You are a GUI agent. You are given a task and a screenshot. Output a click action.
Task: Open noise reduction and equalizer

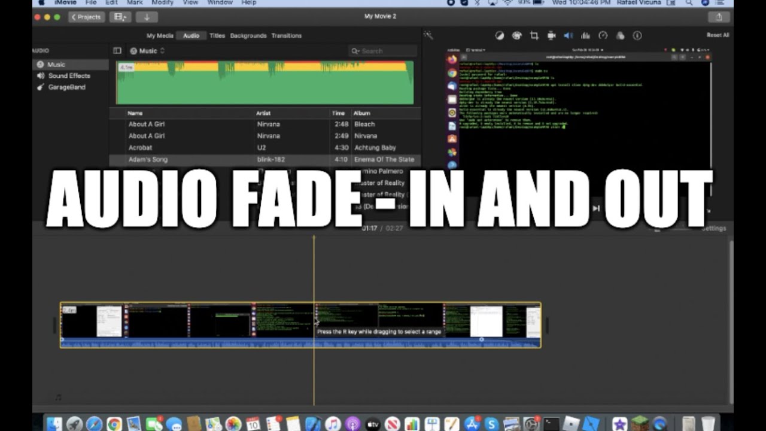[585, 35]
